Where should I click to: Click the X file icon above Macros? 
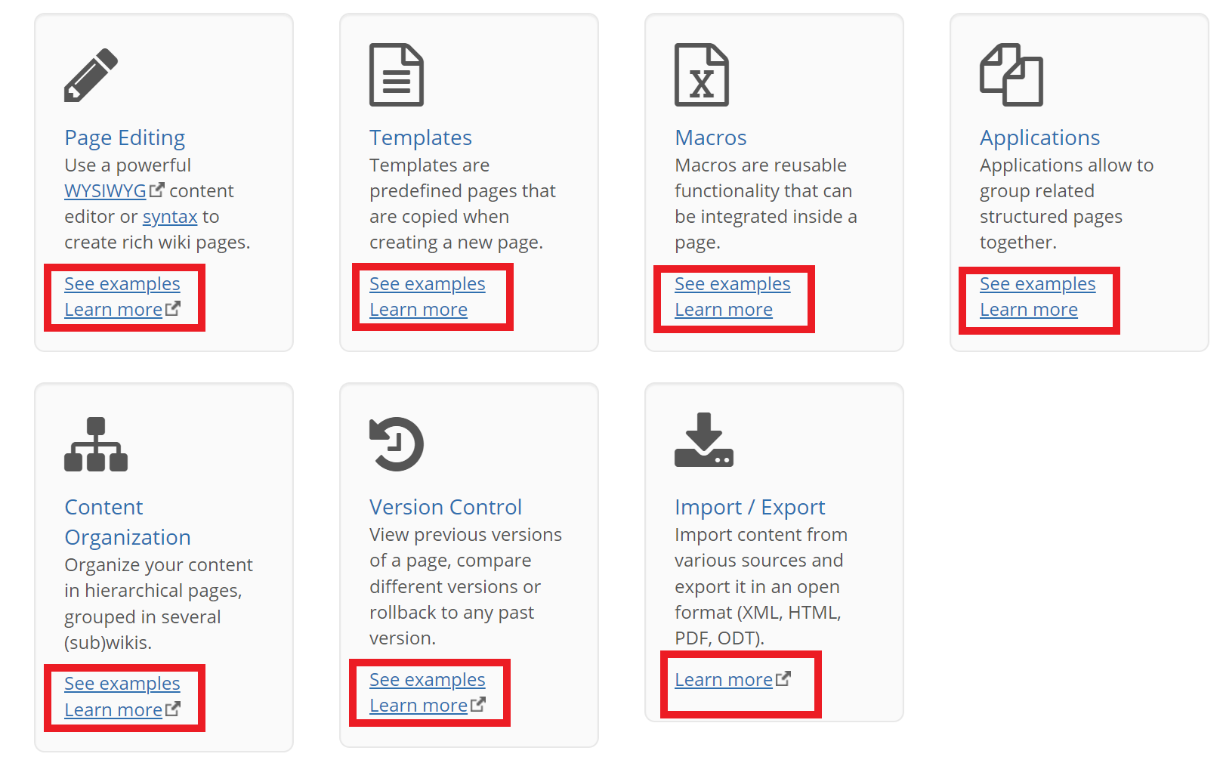(x=702, y=75)
